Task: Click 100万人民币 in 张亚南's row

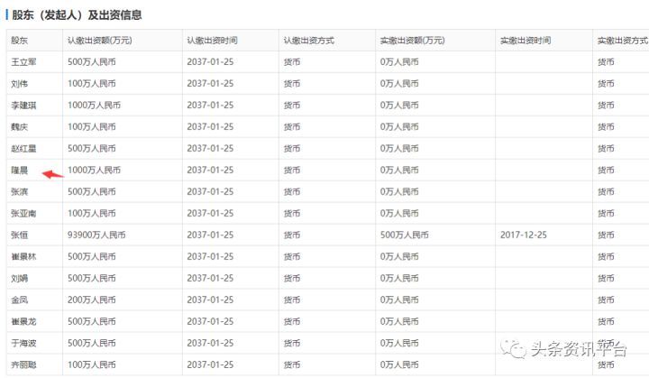Action: coord(91,214)
